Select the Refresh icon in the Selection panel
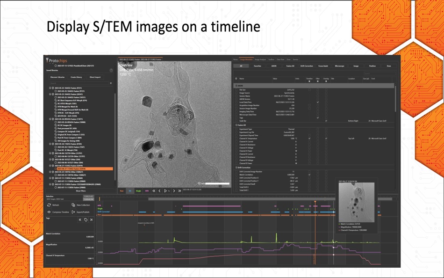Screen dimensions: 444x278 tap(48, 205)
